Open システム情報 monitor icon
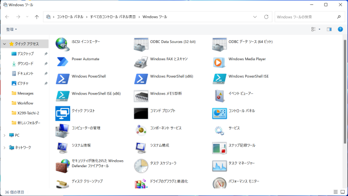The height and width of the screenshot is (196, 348). tap(63, 148)
